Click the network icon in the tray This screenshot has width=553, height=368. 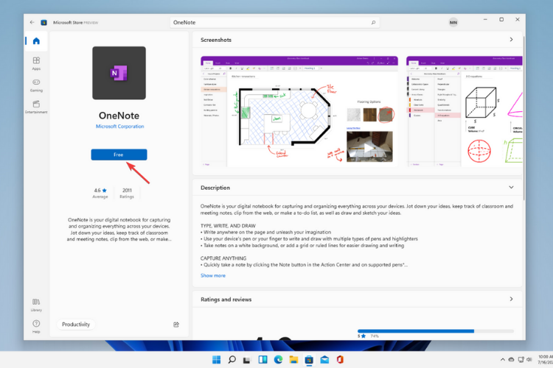click(x=521, y=360)
